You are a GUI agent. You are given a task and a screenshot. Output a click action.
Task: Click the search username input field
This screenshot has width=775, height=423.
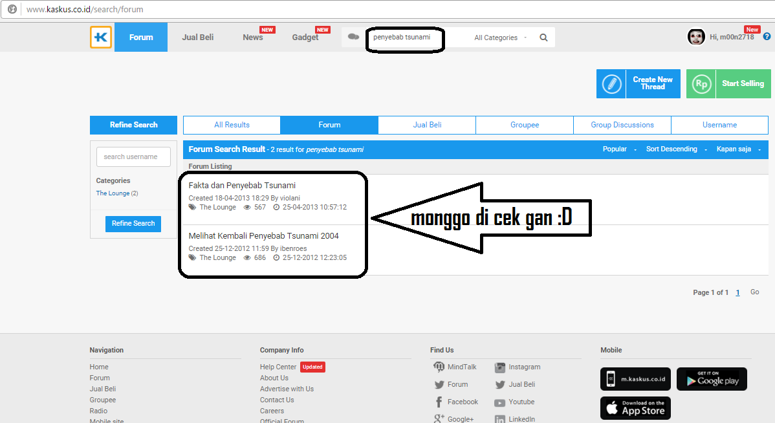coord(133,157)
